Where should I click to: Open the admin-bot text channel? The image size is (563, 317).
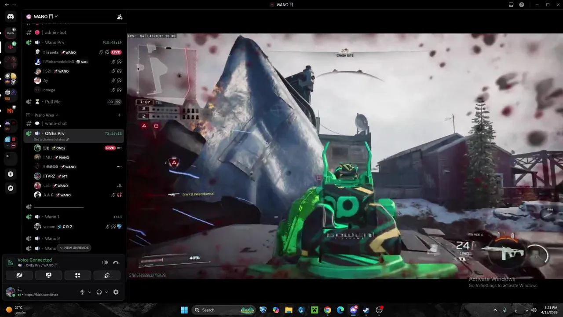tap(73, 33)
